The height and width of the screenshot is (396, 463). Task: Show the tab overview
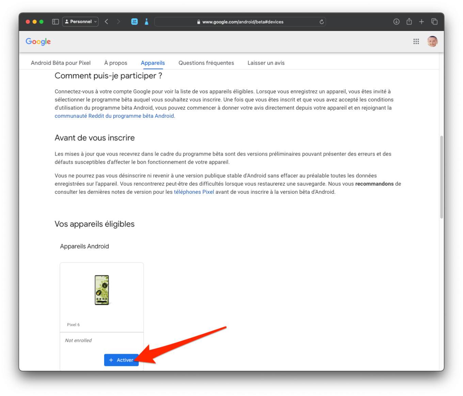434,22
